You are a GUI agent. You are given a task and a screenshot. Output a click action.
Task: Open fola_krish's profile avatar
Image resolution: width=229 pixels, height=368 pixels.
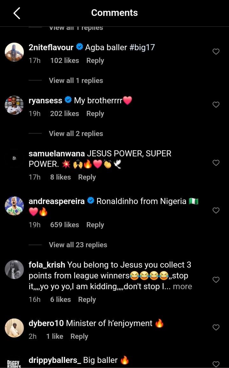coord(14,269)
